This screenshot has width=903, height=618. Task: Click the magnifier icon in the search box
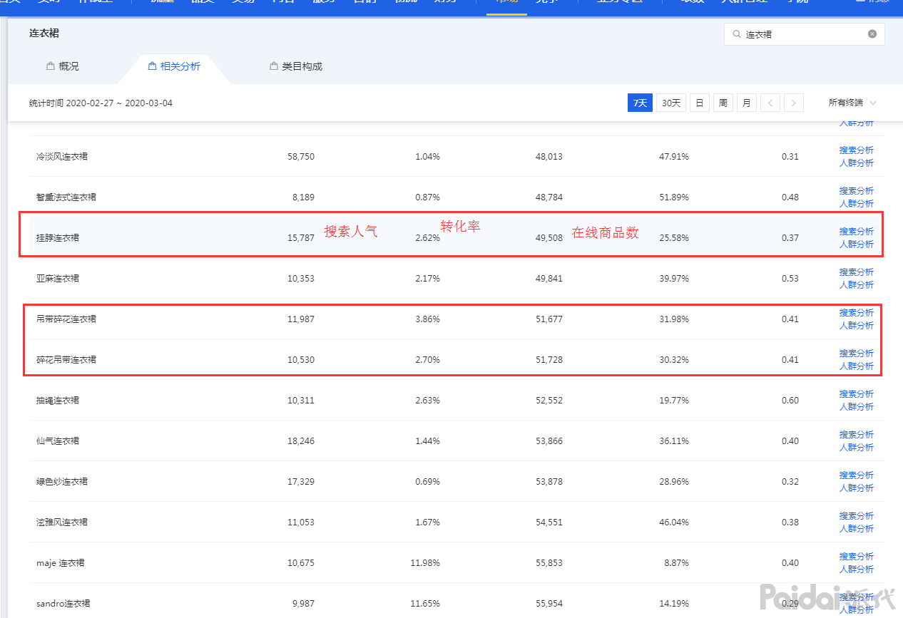(x=736, y=34)
